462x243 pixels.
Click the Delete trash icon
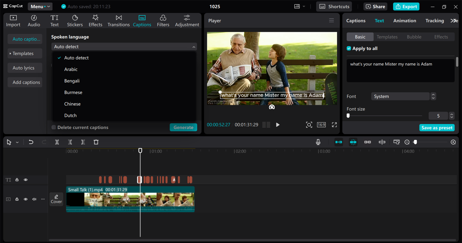(96, 142)
